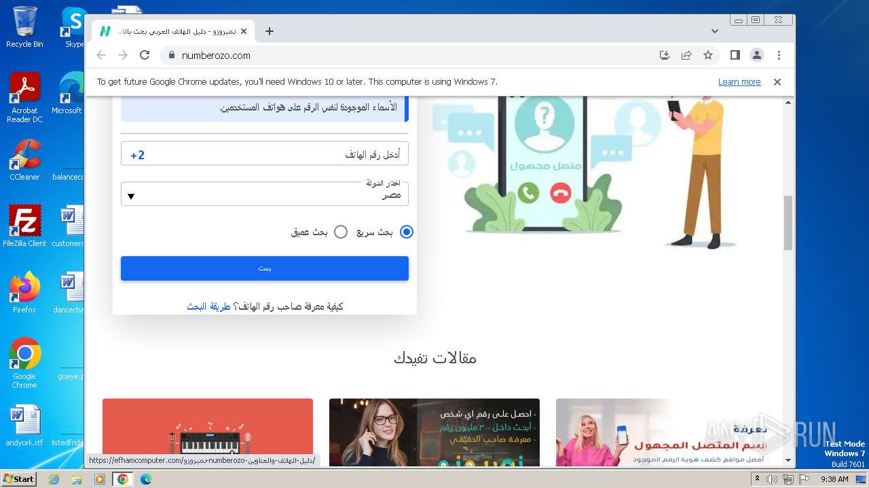The image size is (869, 488).
Task: Click the page vertical scrollbar thumb
Action: (788, 223)
